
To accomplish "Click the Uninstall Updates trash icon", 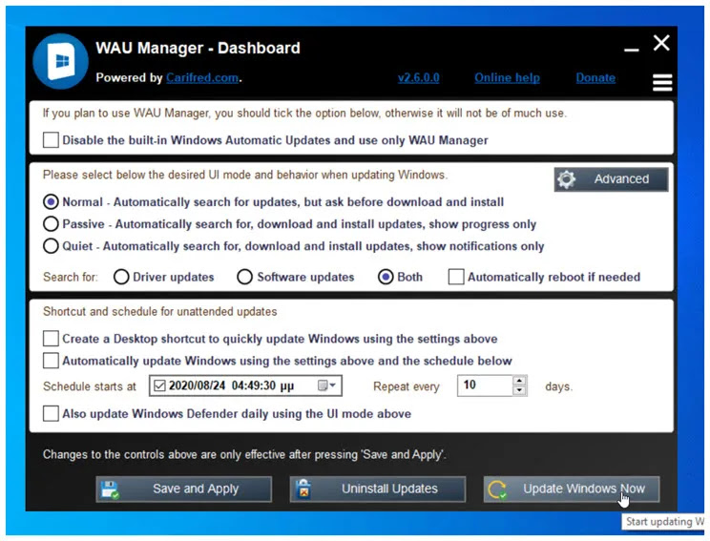I will [x=303, y=489].
